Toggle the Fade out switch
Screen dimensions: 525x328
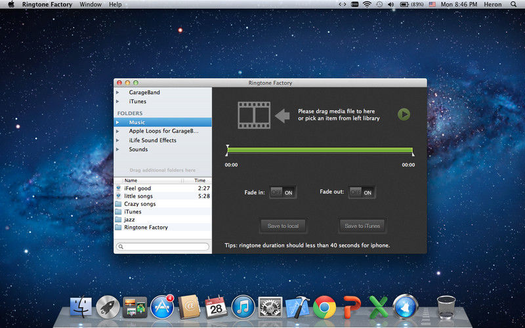coord(361,192)
